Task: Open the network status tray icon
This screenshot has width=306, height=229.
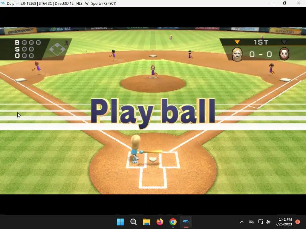Action: [x=261, y=222]
